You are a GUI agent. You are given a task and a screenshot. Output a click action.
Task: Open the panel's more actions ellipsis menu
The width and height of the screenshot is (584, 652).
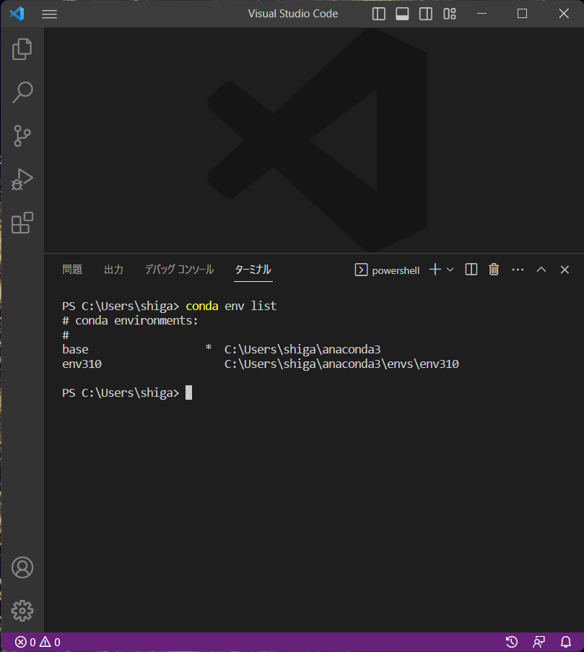coord(518,270)
